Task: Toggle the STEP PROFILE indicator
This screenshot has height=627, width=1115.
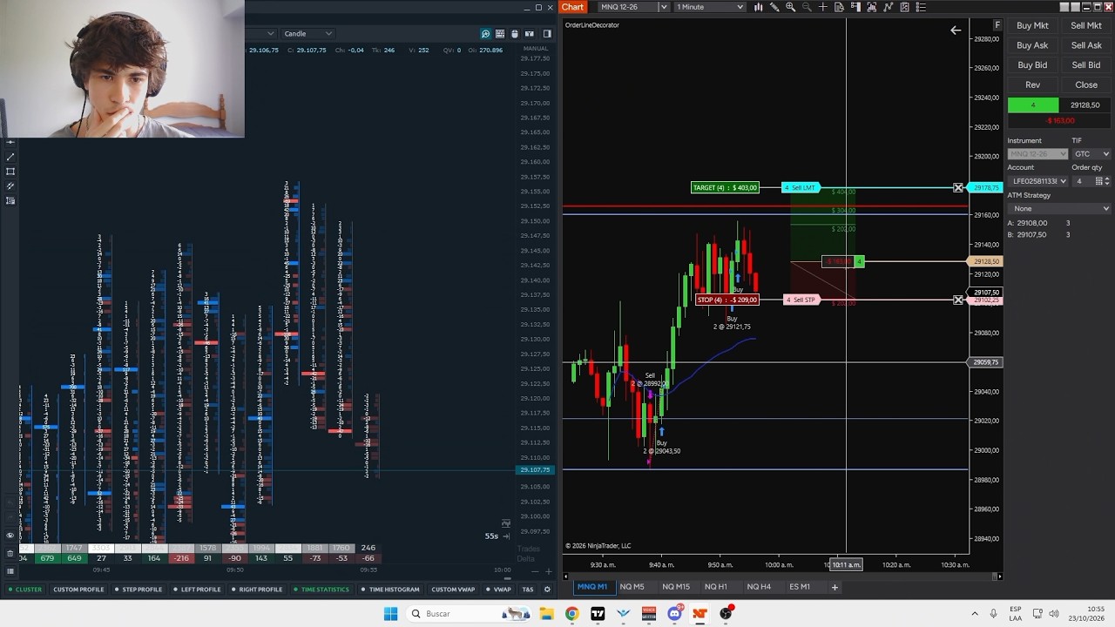Action: [139, 590]
